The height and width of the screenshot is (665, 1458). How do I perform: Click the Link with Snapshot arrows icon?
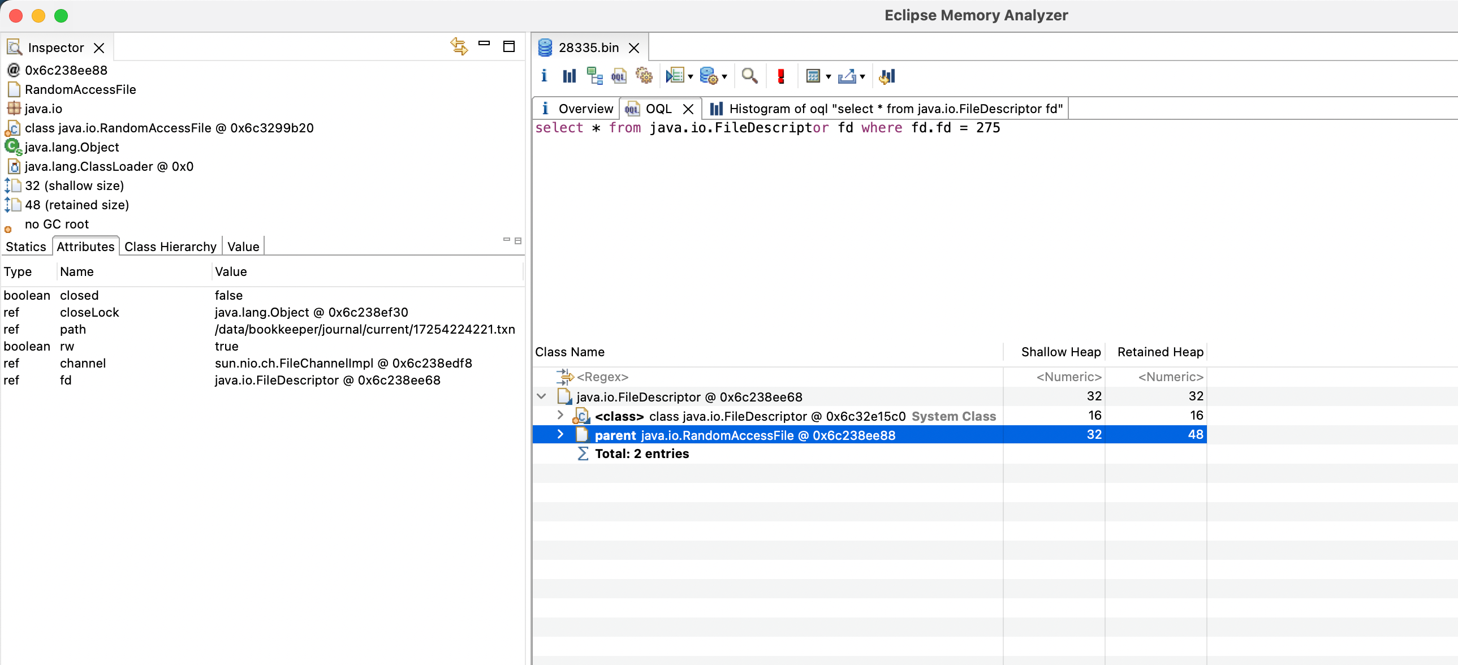click(x=459, y=46)
